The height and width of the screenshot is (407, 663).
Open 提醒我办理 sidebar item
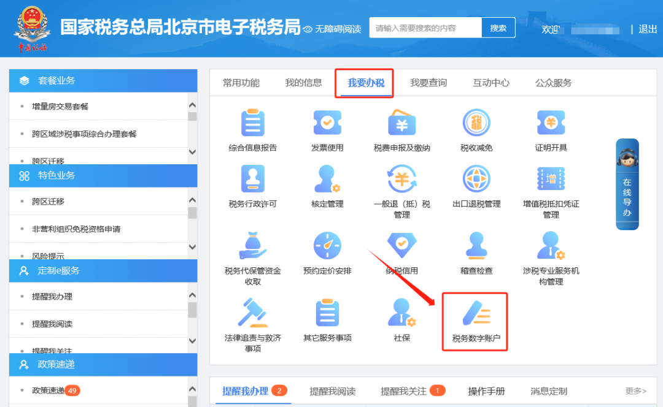(x=52, y=297)
